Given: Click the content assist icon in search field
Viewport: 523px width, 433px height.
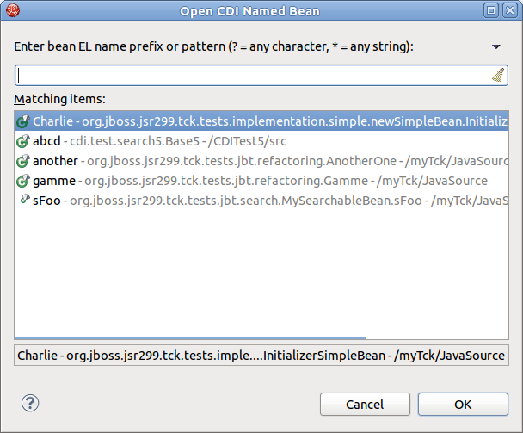Looking at the screenshot, I should tap(498, 75).
